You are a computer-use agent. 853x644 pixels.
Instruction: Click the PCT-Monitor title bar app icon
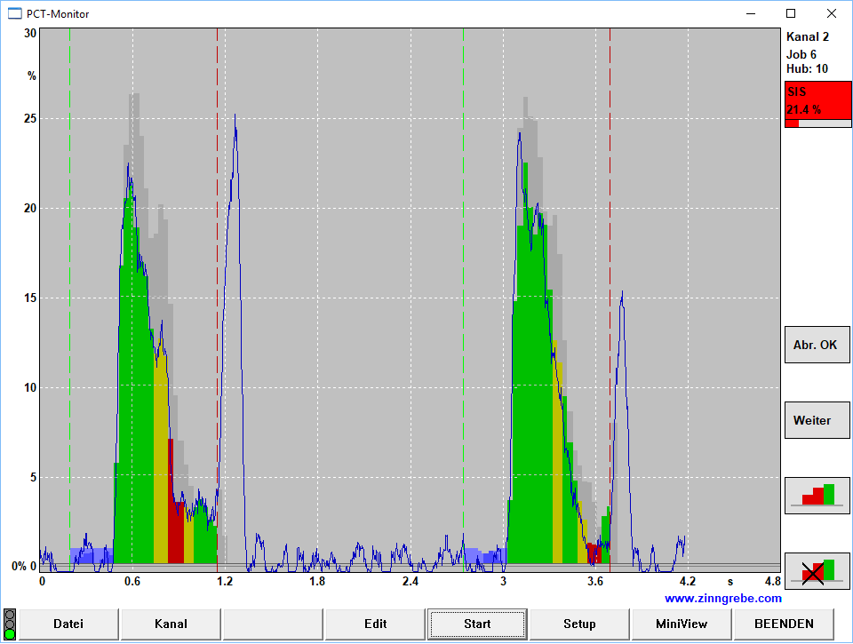point(15,13)
